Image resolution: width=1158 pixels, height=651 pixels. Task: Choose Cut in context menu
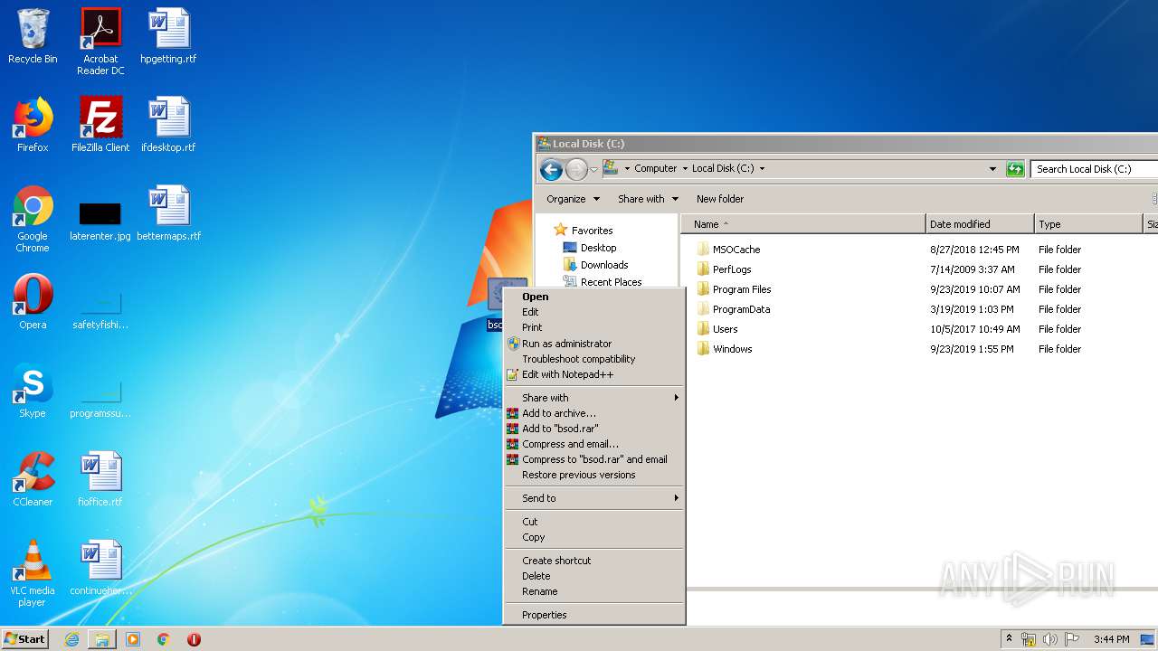(x=593, y=522)
